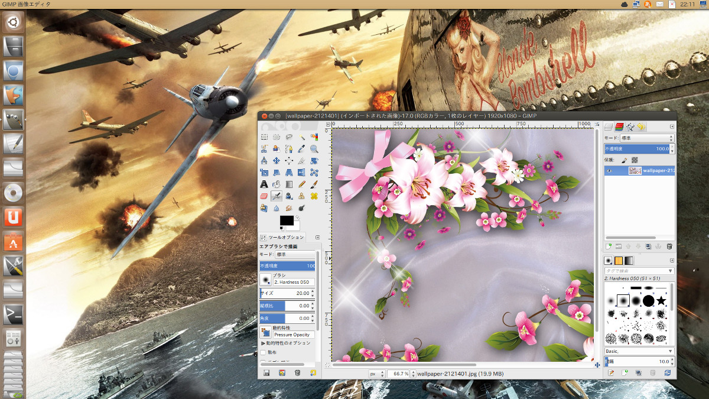Swap foreground and background colors arrow
The image size is (709, 399).
coord(298,217)
